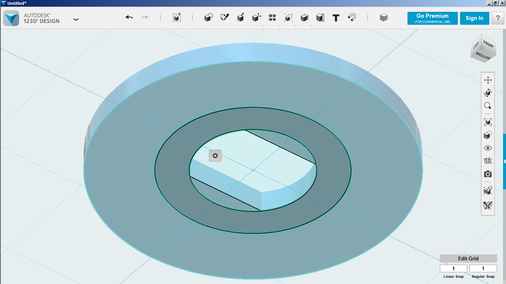Open the Modify tool menu

point(256,17)
